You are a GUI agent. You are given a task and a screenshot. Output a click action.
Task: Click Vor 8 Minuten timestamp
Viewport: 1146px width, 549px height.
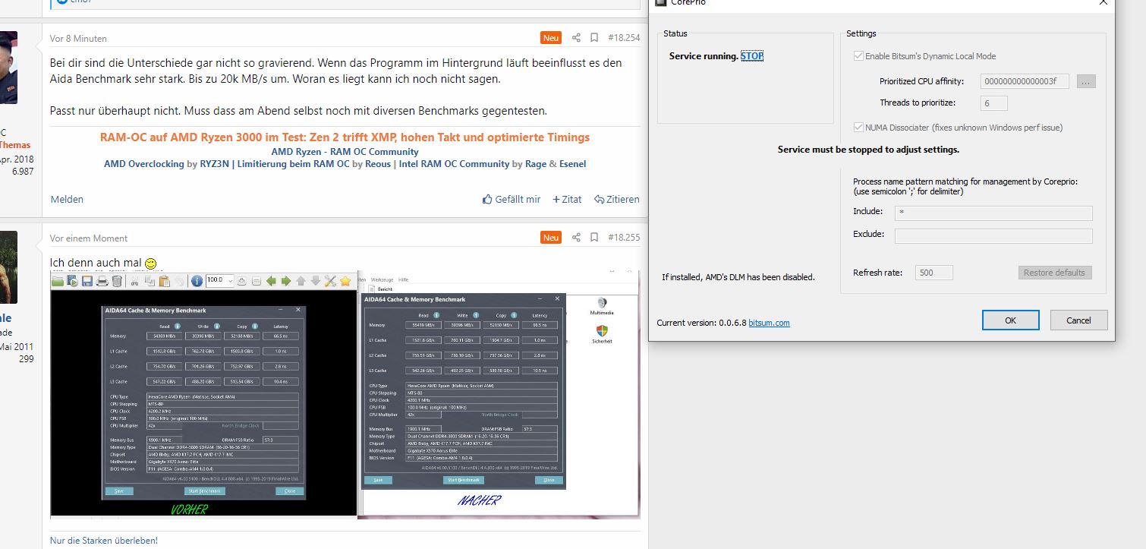pos(78,39)
